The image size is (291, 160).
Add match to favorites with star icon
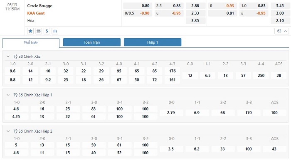pyautogui.click(x=30, y=31)
